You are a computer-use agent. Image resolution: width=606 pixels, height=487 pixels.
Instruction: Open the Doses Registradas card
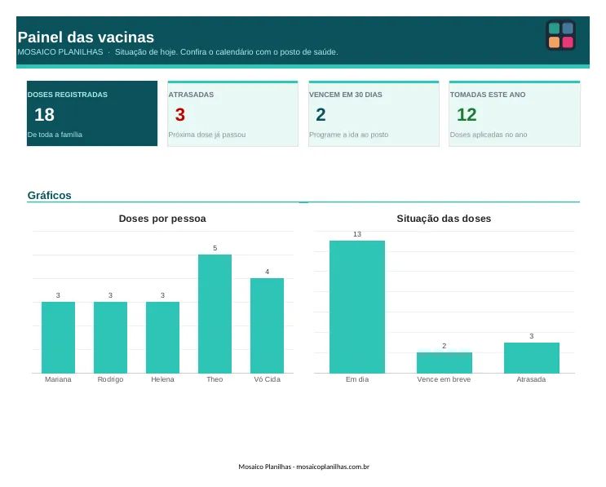[92, 113]
